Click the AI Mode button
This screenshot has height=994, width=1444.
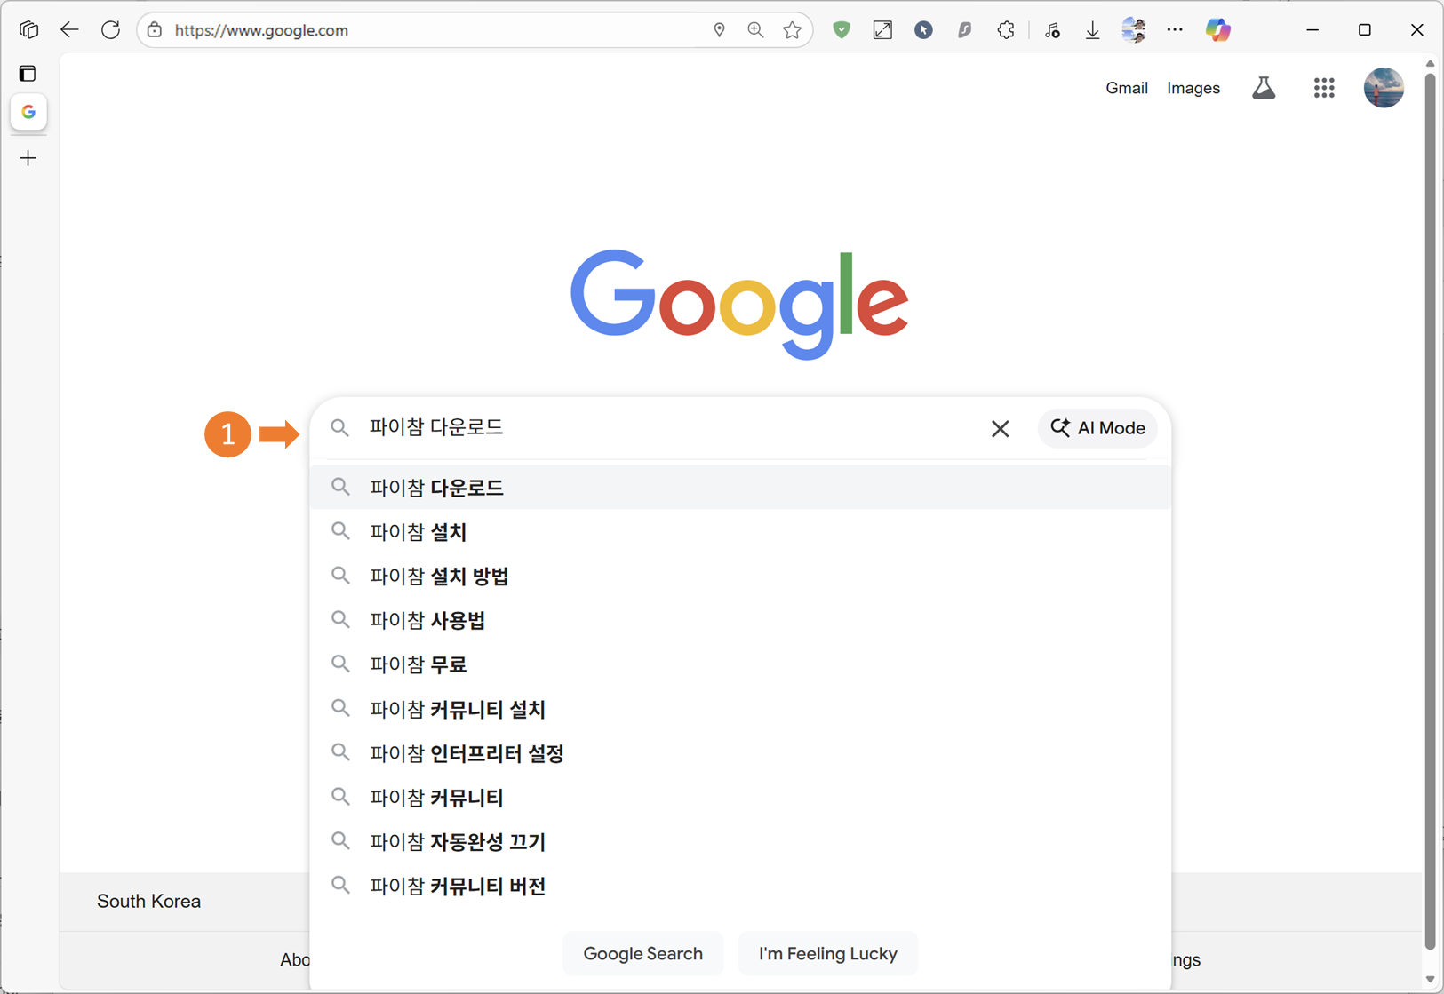1097,428
